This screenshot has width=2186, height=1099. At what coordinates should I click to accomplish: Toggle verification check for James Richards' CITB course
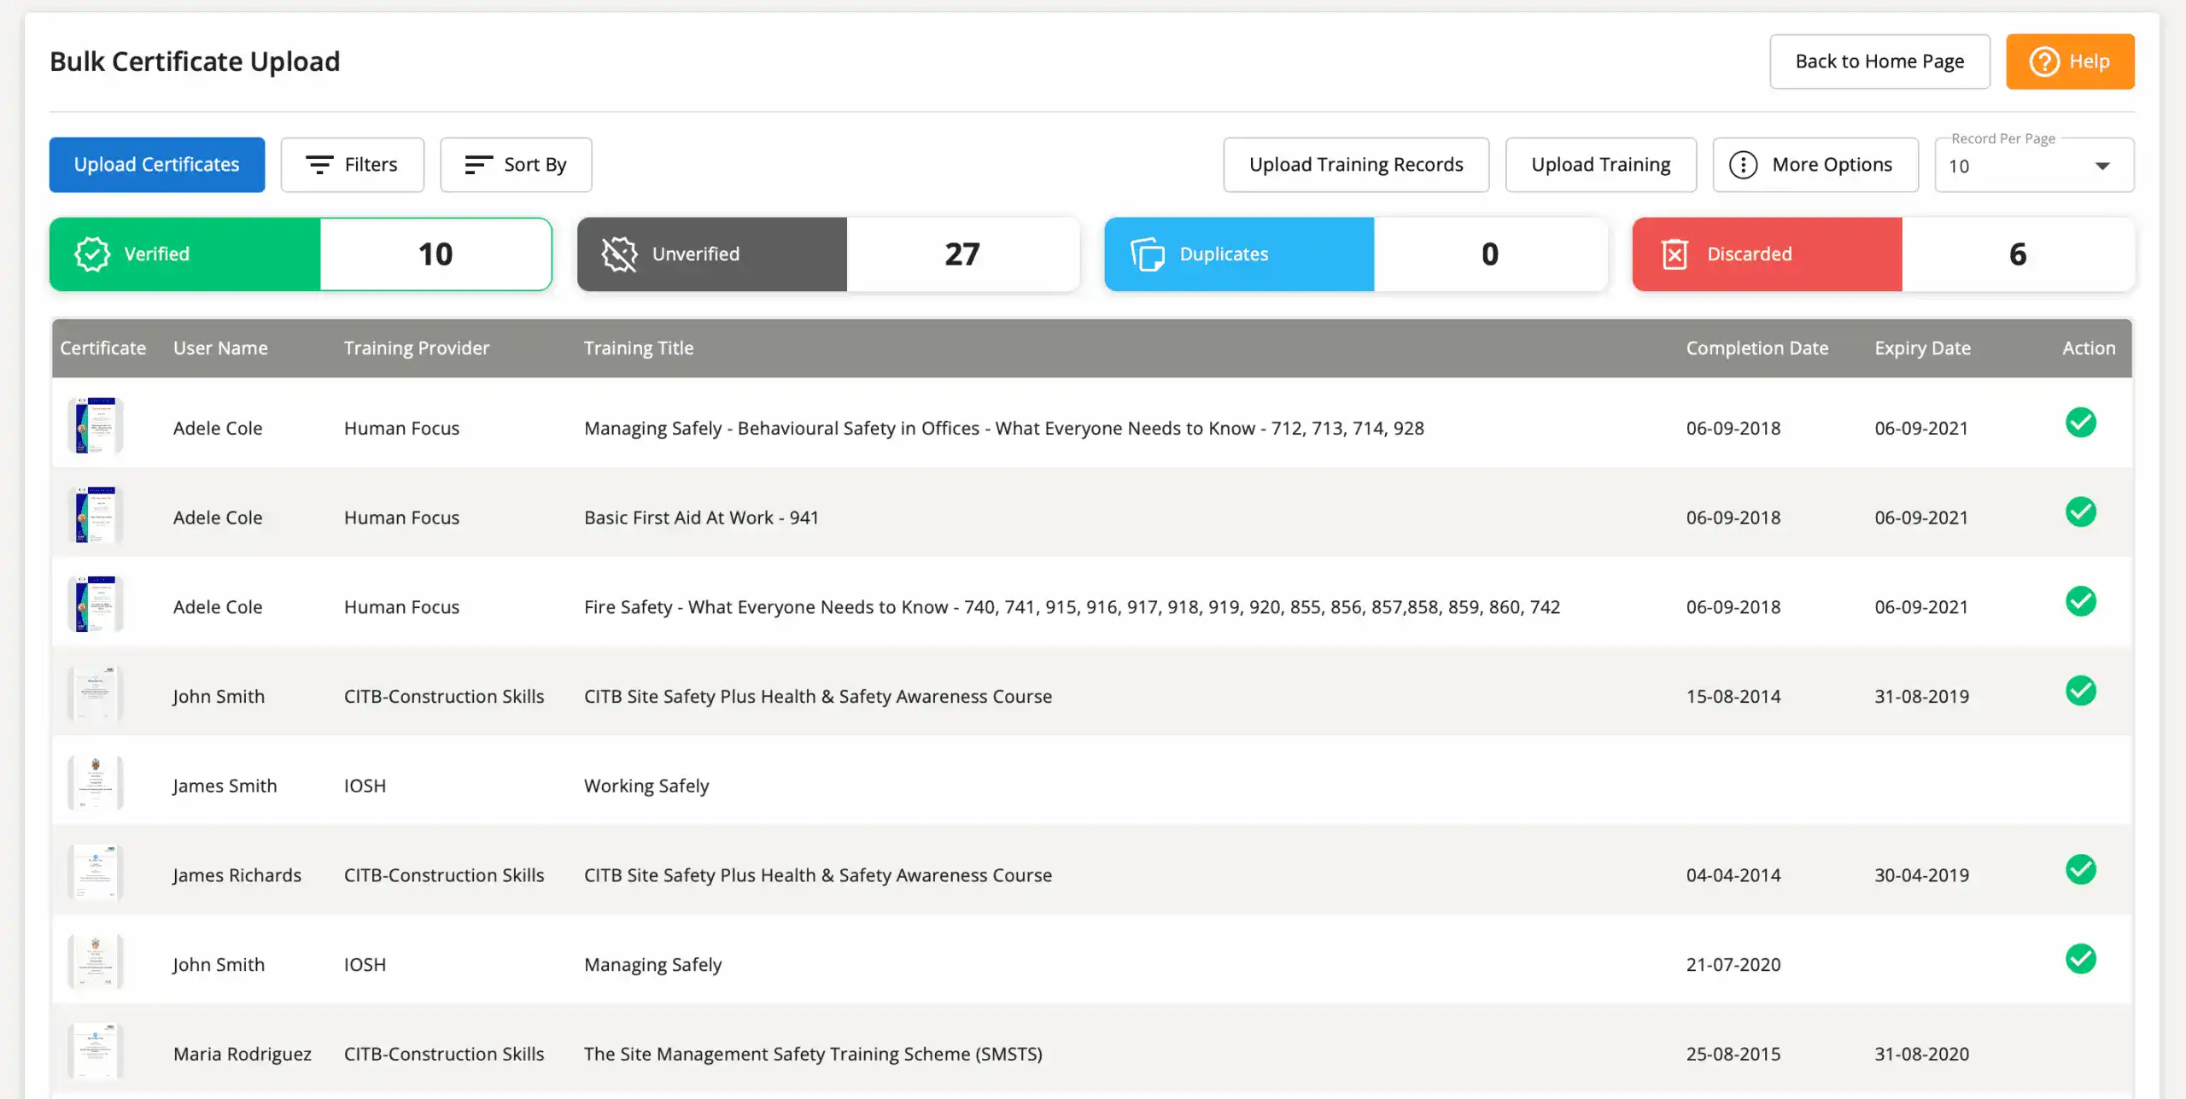[2081, 869]
